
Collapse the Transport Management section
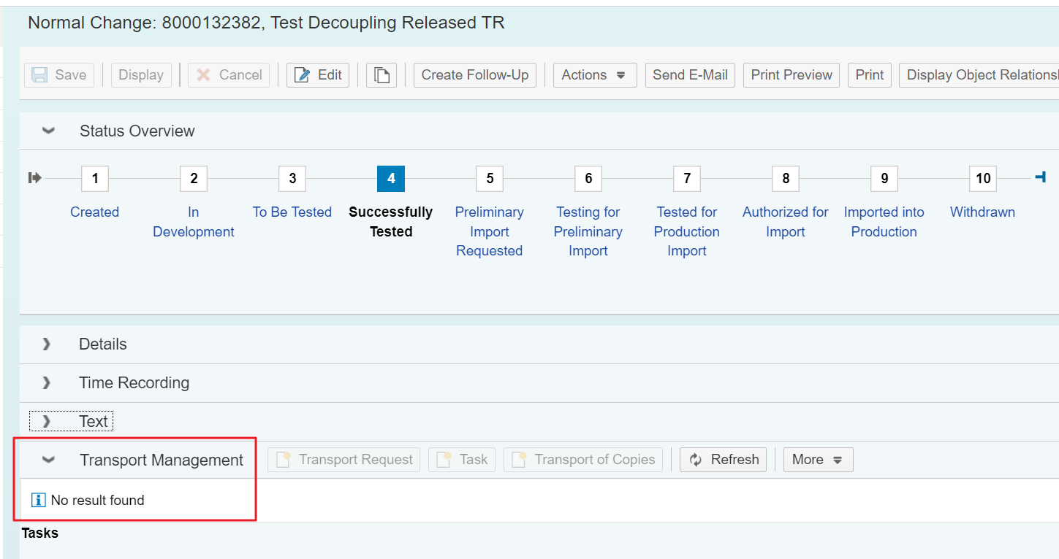[48, 460]
